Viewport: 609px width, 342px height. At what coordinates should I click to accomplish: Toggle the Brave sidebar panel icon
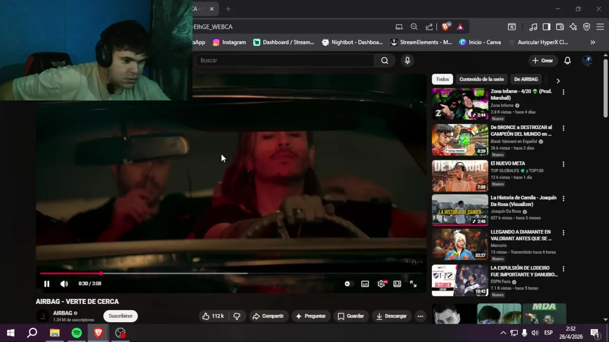(x=547, y=27)
